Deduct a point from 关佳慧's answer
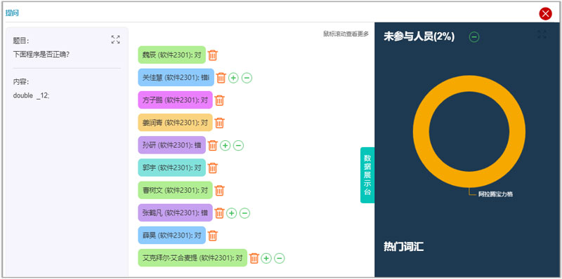The height and width of the screenshot is (279, 562). (x=247, y=78)
